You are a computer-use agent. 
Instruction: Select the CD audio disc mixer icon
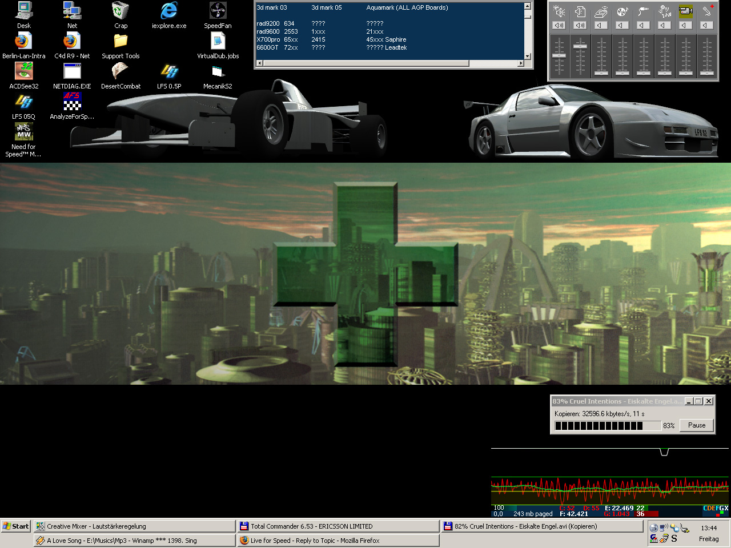[622, 11]
